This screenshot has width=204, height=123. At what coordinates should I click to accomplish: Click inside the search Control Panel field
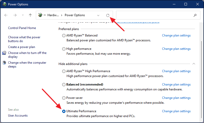click(155, 15)
